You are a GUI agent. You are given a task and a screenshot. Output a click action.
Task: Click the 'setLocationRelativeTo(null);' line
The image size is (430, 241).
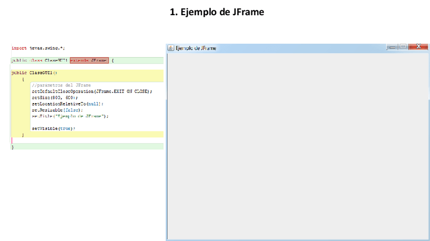point(67,104)
